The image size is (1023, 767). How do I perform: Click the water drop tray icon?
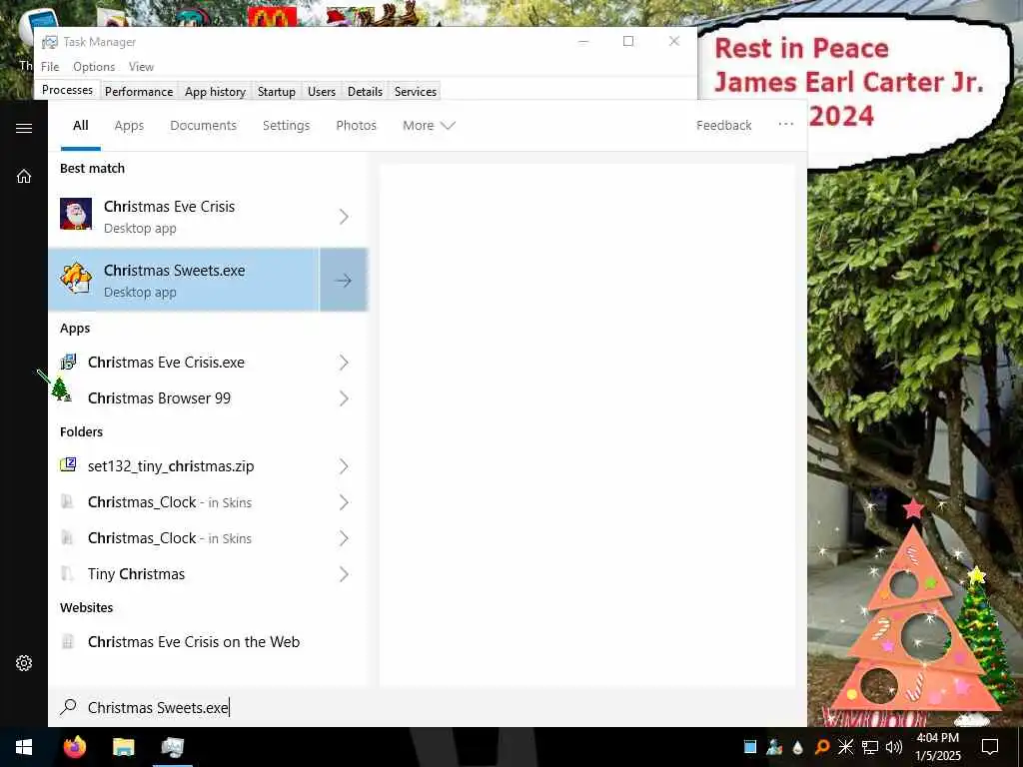click(x=798, y=747)
